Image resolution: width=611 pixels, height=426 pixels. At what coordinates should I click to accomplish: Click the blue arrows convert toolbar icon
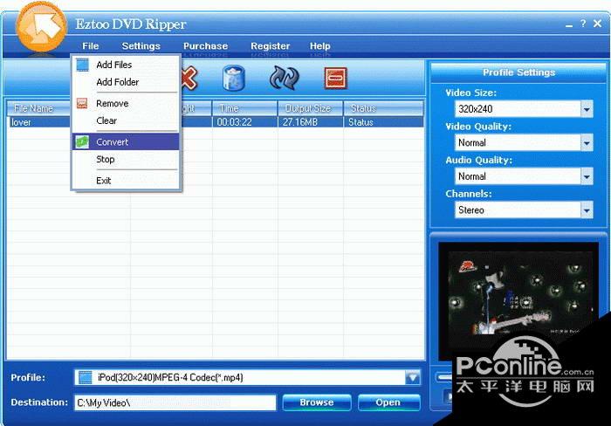[285, 78]
